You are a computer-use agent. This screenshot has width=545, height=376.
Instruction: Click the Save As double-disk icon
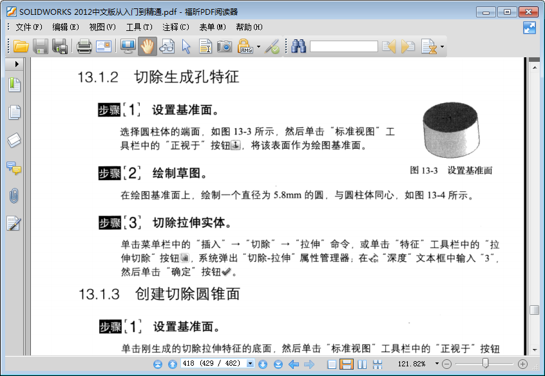tap(60, 46)
